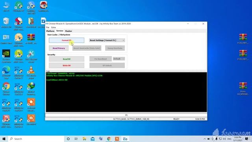
Task: Open the This PC desktop icon
Action: tap(6, 6)
